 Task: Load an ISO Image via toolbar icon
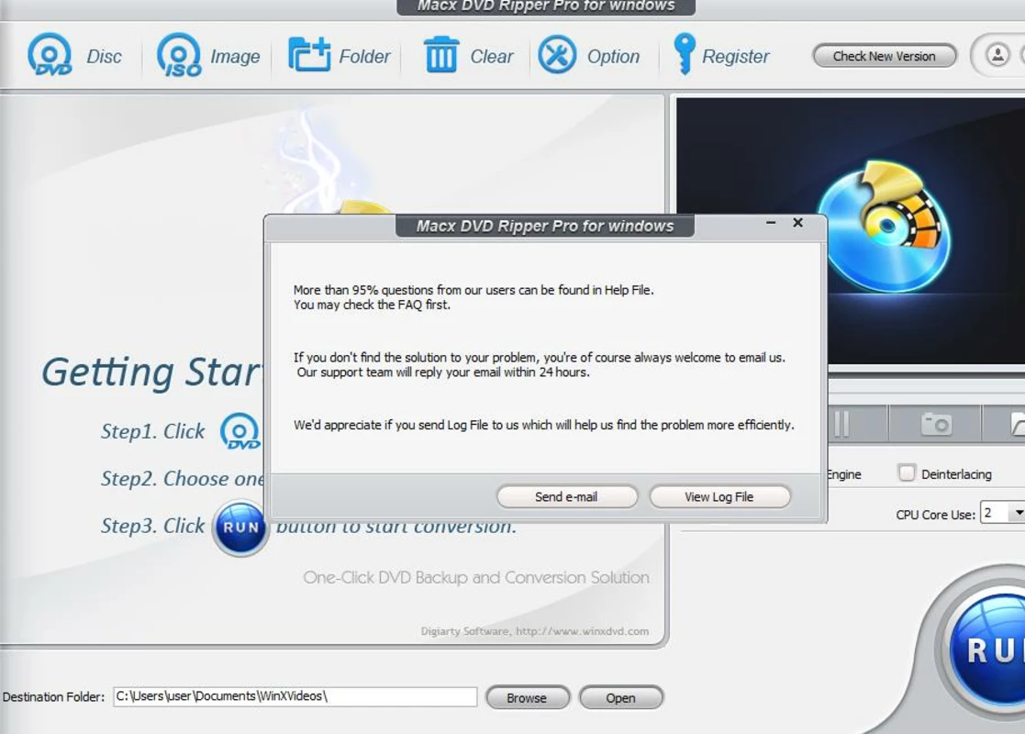tap(179, 55)
